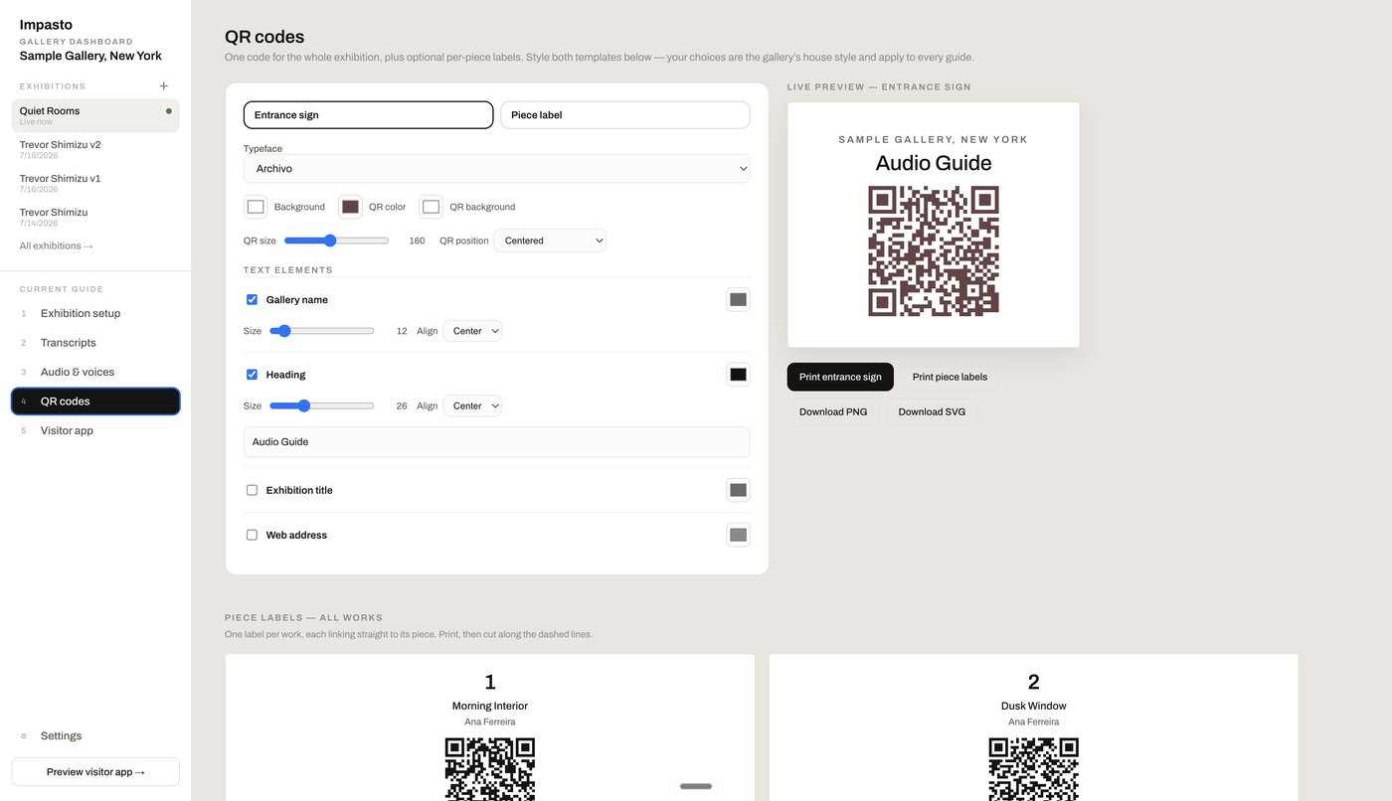Image resolution: width=1392 pixels, height=801 pixels.
Task: Click Print piece labels button
Action: pyautogui.click(x=950, y=377)
